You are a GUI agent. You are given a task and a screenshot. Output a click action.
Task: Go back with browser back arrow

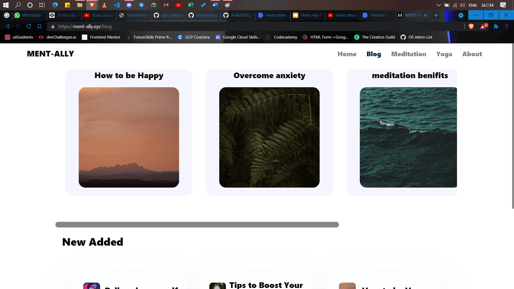[7, 26]
